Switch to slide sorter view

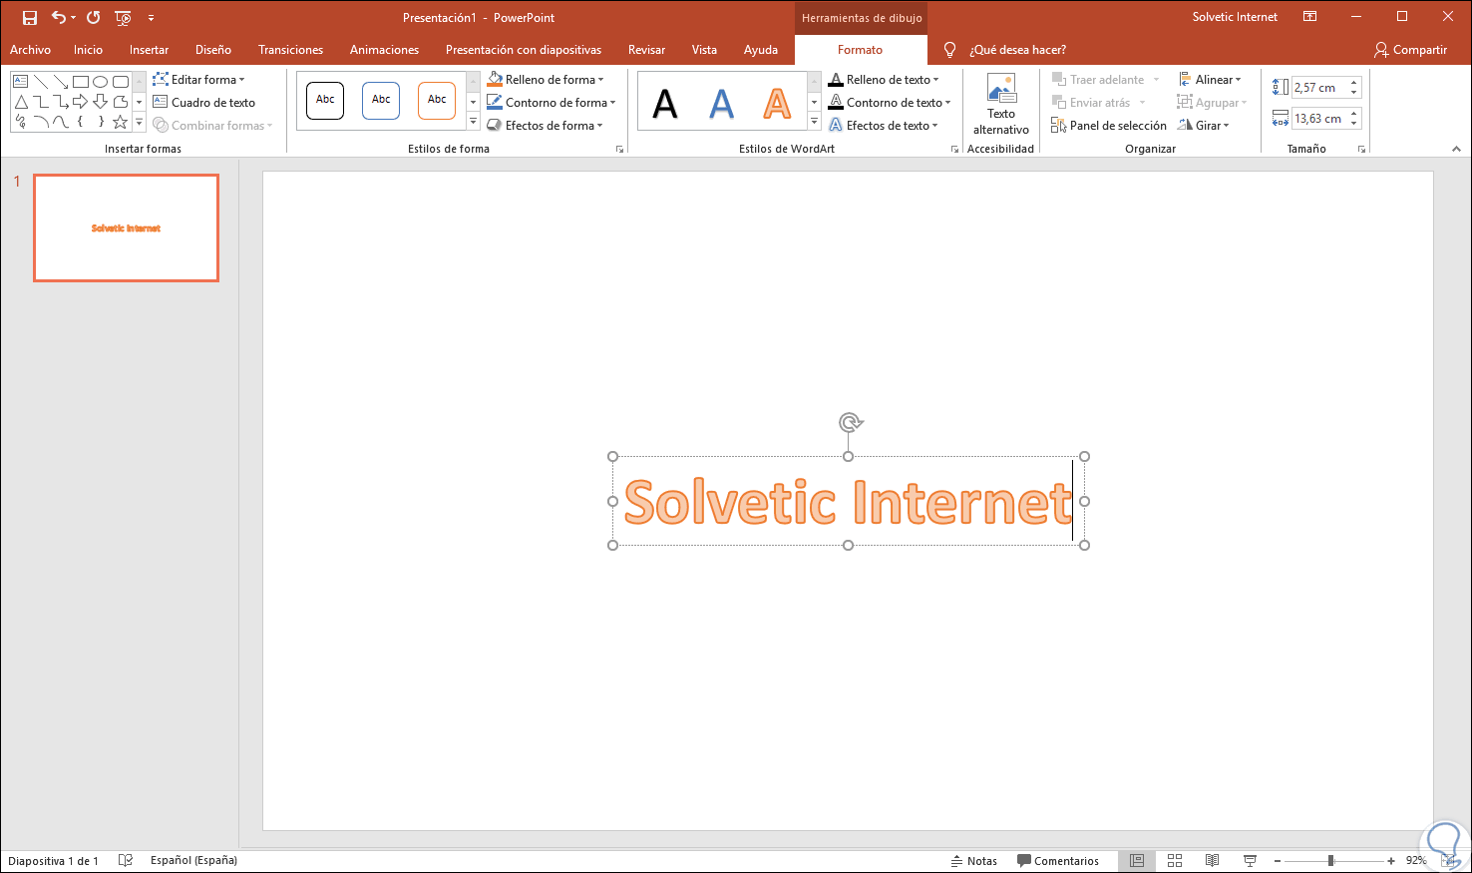point(1175,860)
